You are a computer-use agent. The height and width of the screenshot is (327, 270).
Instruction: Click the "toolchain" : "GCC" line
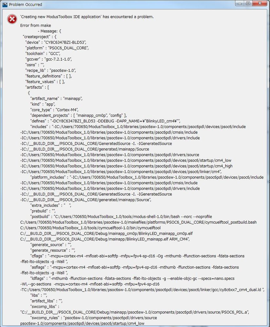[43, 54]
